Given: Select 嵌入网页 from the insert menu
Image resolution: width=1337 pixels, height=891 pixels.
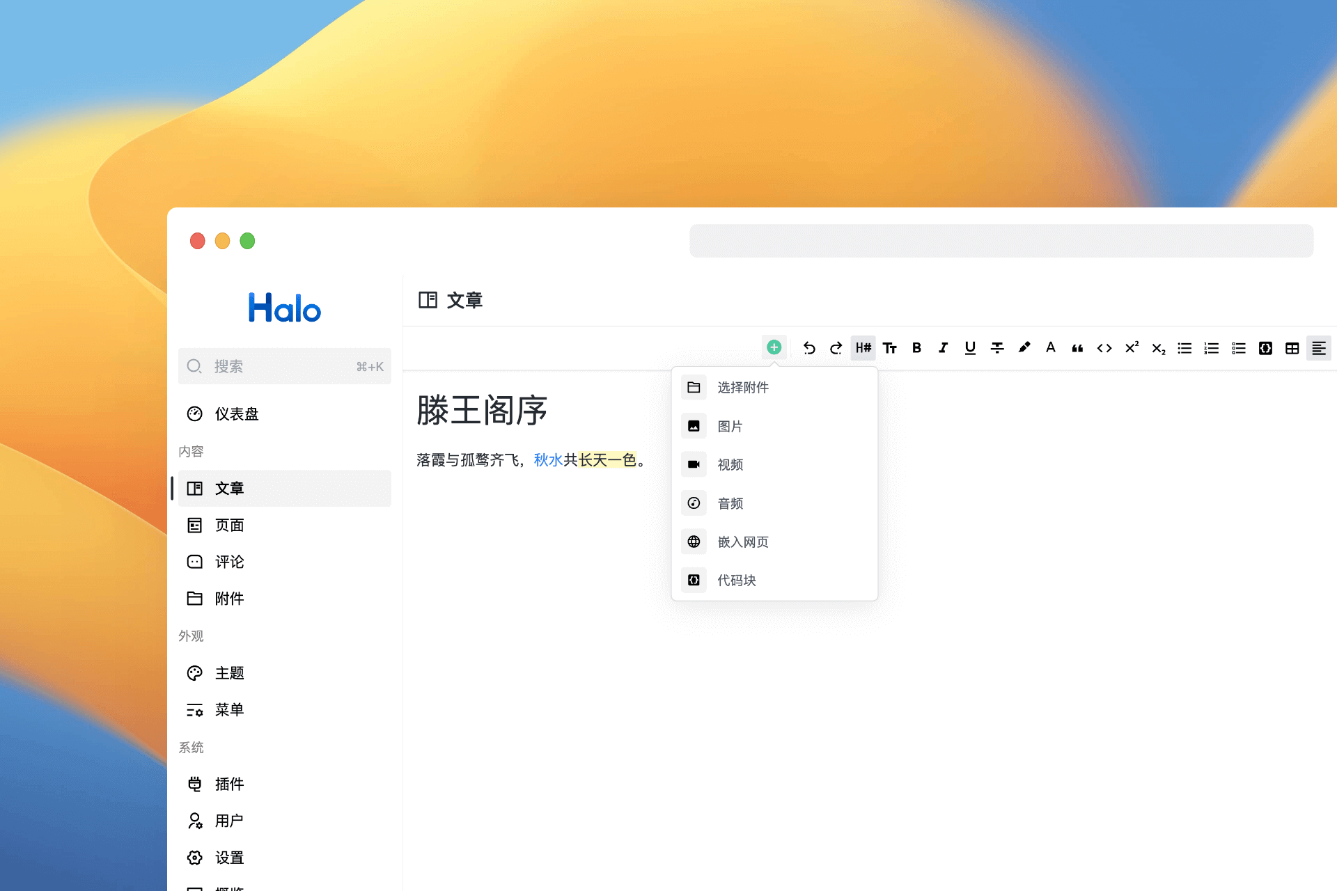Looking at the screenshot, I should click(x=742, y=542).
